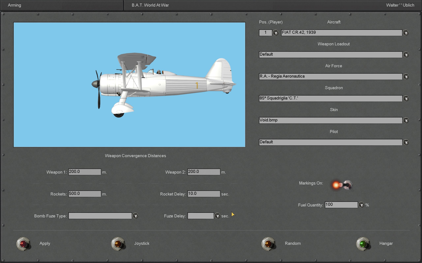Click the Weapon Convergence Distances heading
Screen dimensions: 422x263
136,156
